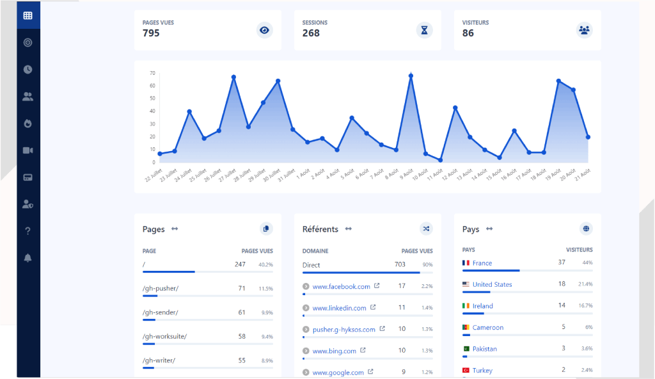655x379 pixels.
Task: Open the www.linkedin.com referrer link
Action: 339,308
